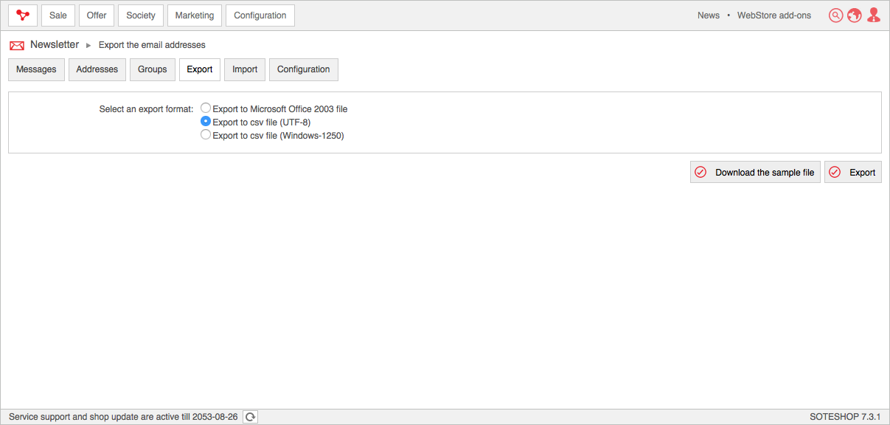Open the News link
The height and width of the screenshot is (425, 890).
coord(709,15)
